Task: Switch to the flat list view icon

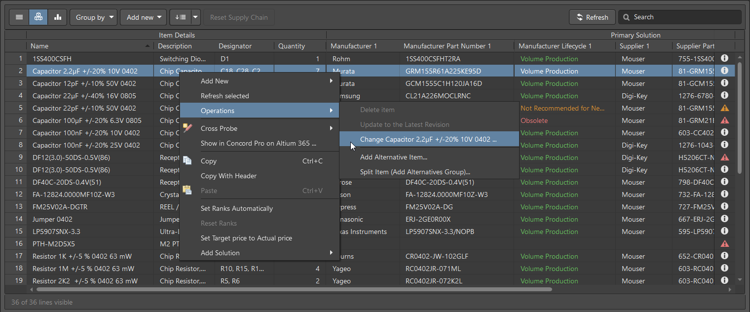Action: 19,17
